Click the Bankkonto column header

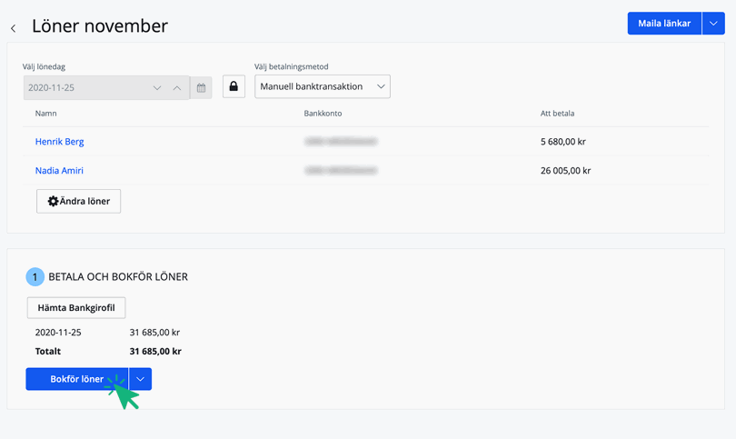pyautogui.click(x=323, y=114)
